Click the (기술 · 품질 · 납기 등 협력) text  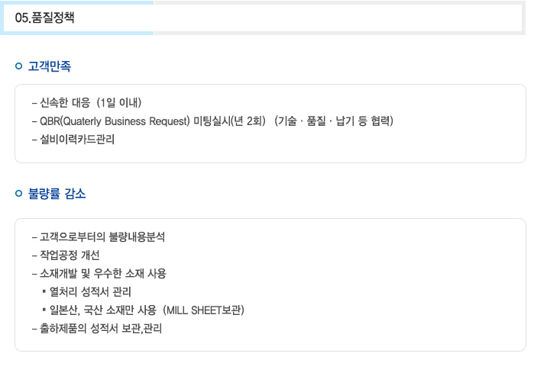[334, 120]
